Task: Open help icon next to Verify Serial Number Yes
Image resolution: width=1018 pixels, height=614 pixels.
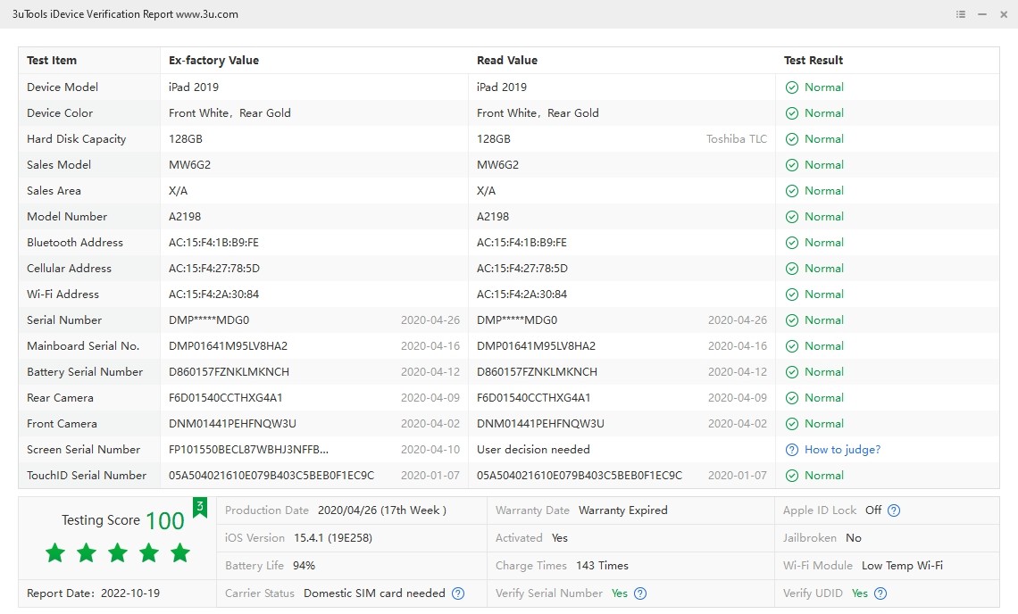Action: (640, 593)
